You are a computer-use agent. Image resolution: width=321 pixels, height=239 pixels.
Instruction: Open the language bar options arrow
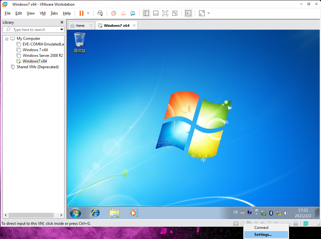257,214
